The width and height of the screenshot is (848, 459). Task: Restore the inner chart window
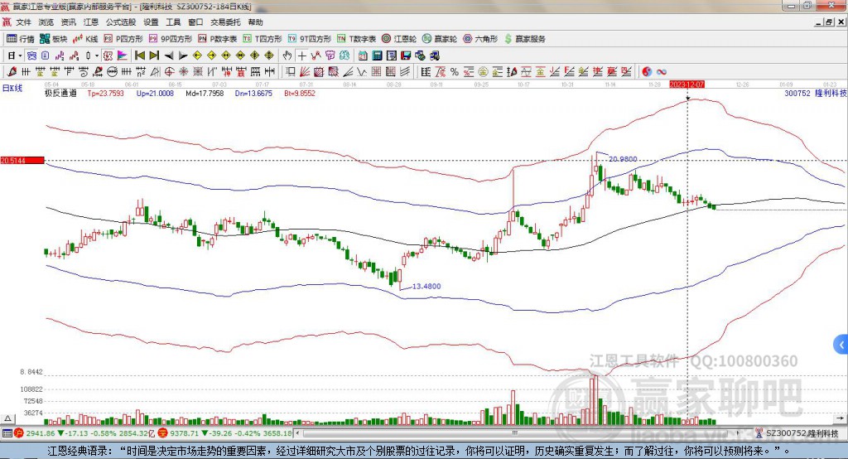(x=829, y=22)
